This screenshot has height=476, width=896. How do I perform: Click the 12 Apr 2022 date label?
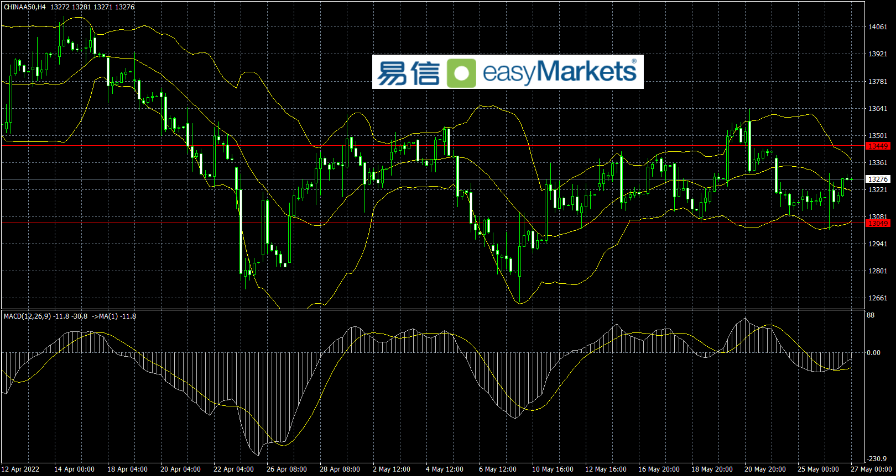click(x=22, y=469)
